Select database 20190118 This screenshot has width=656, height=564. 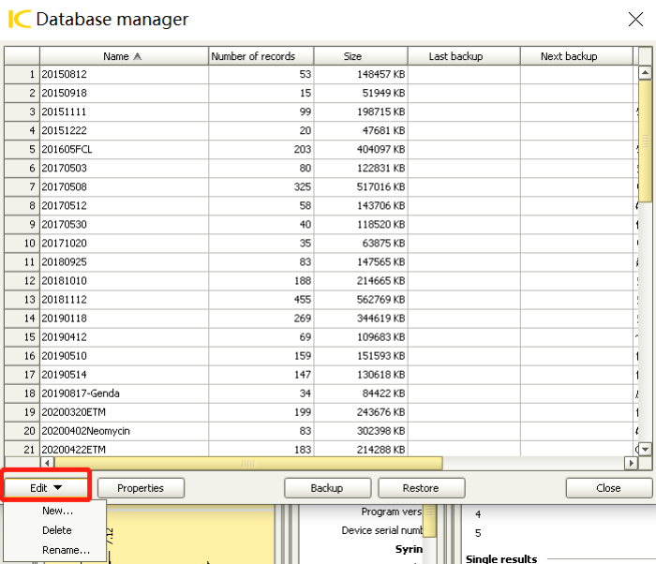pos(124,319)
